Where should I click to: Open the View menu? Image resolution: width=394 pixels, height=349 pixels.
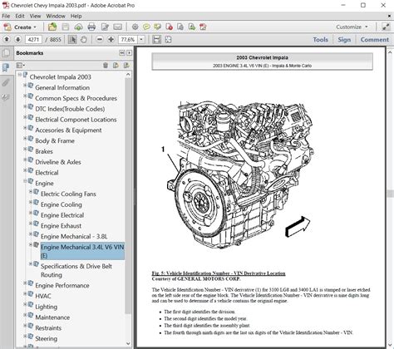[35, 16]
